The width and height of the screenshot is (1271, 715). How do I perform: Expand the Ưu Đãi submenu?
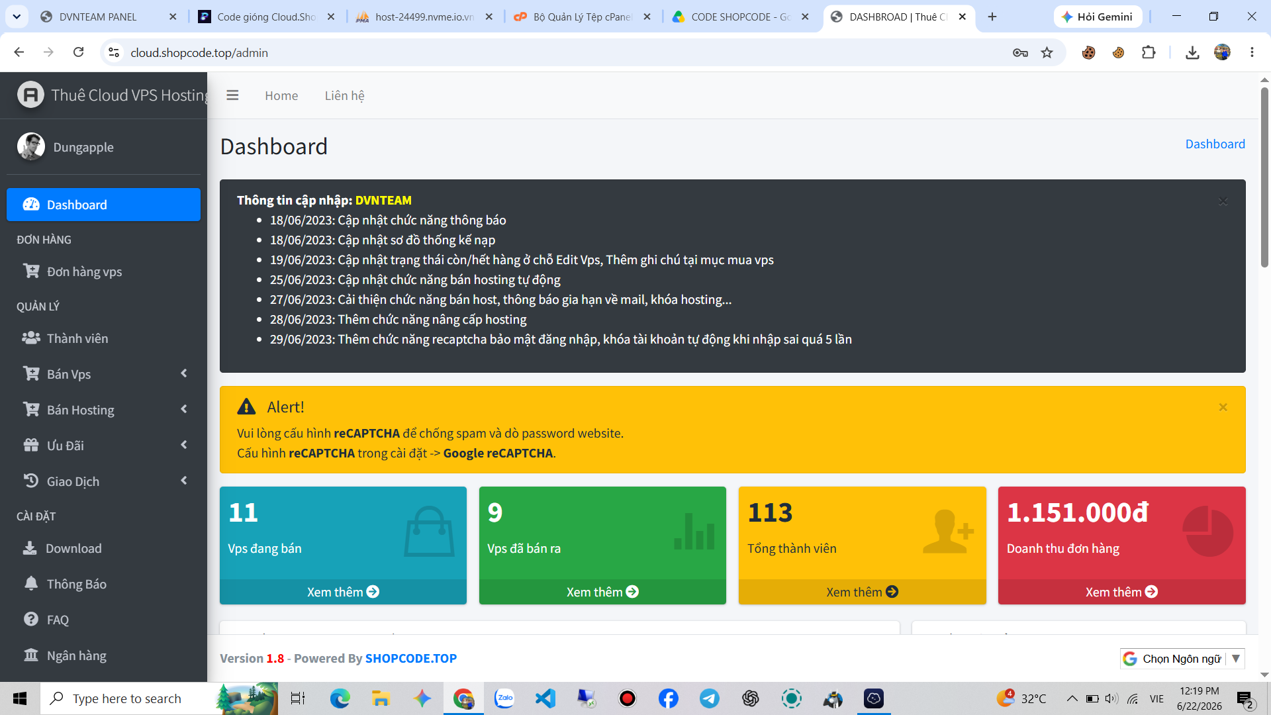pos(103,446)
